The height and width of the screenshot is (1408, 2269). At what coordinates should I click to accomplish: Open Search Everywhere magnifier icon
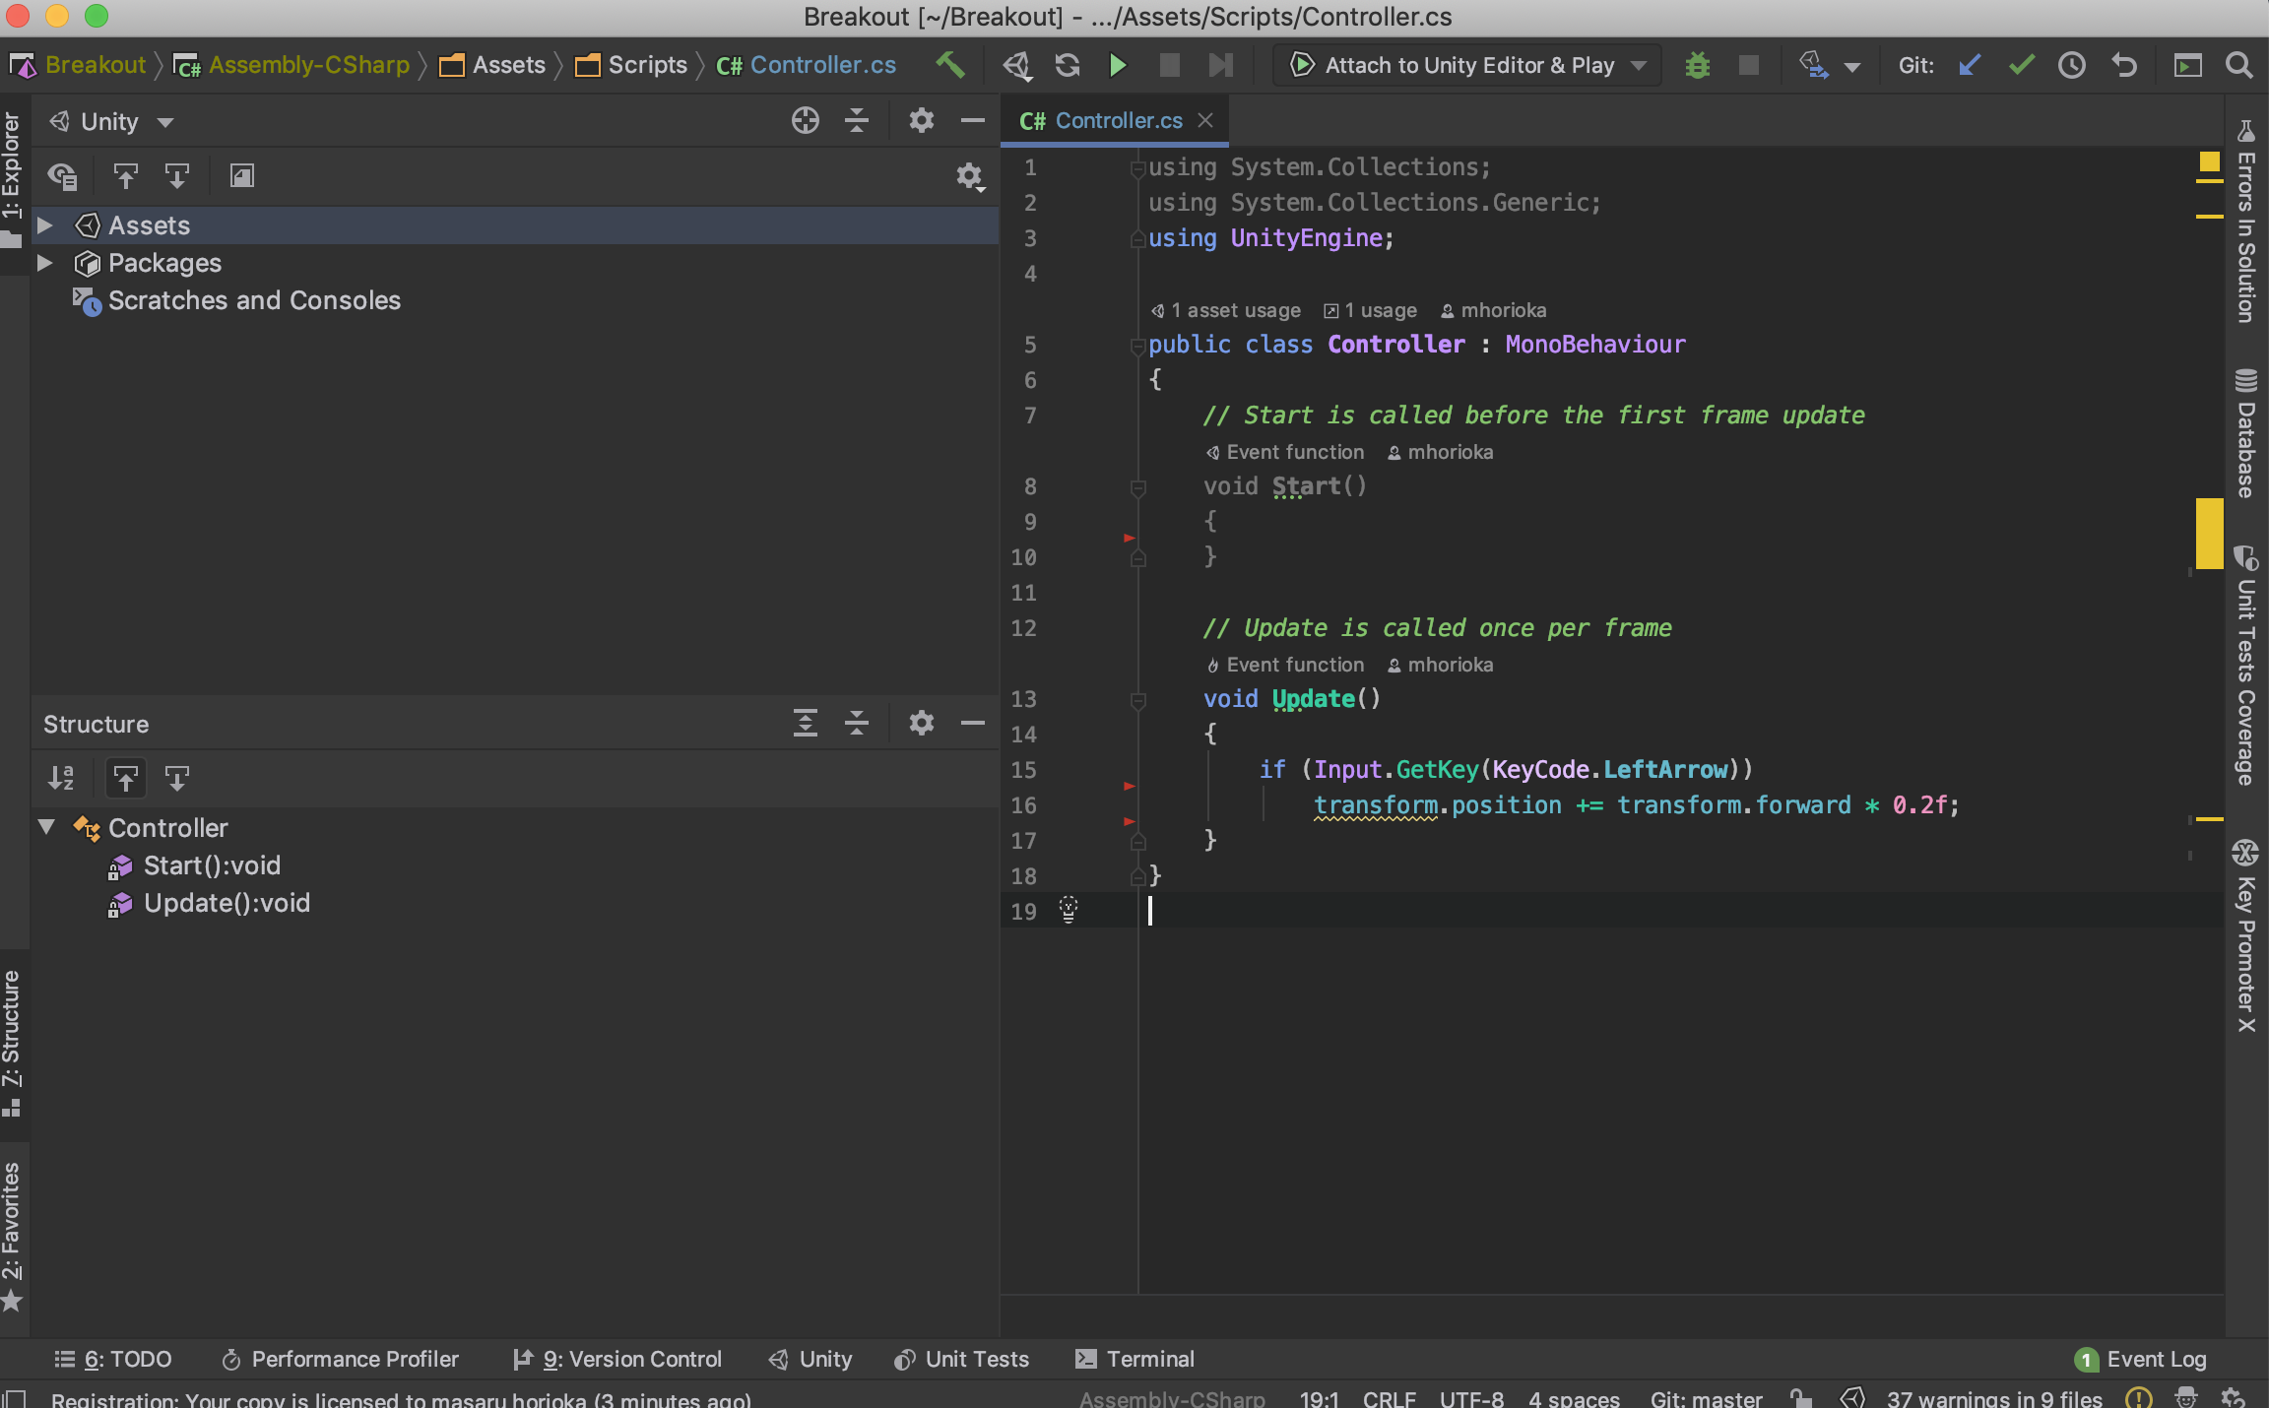2239,65
